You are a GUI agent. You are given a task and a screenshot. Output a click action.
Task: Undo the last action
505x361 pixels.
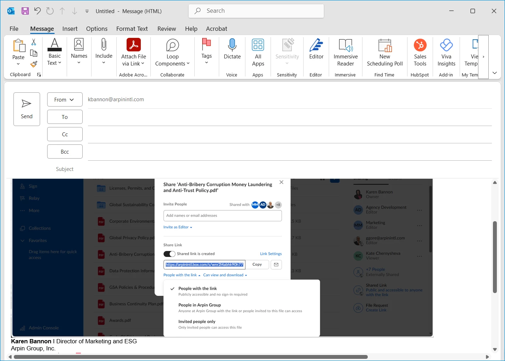[x=37, y=11]
